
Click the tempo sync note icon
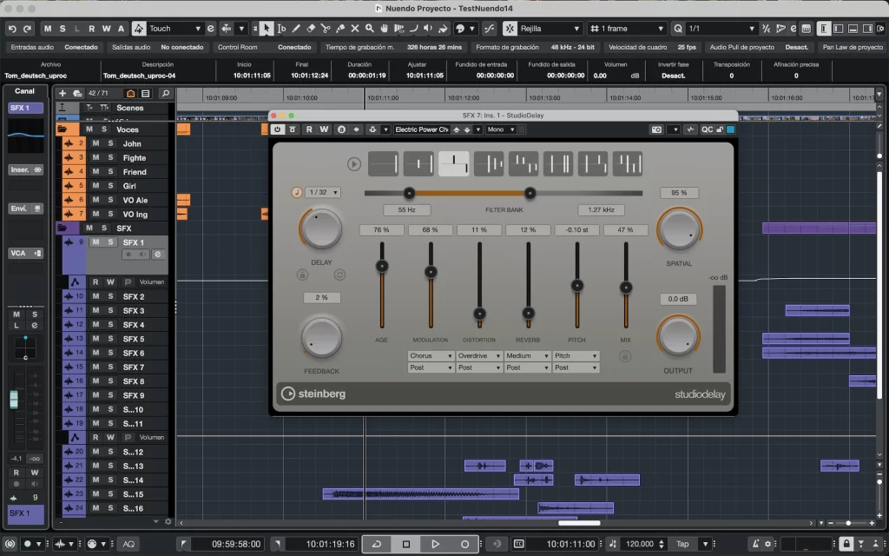(x=296, y=192)
